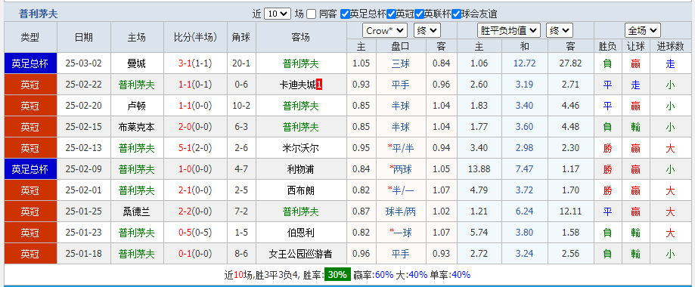Click the 布莱克本 home team link
Viewport: 695px width, 287px height.
click(x=137, y=127)
